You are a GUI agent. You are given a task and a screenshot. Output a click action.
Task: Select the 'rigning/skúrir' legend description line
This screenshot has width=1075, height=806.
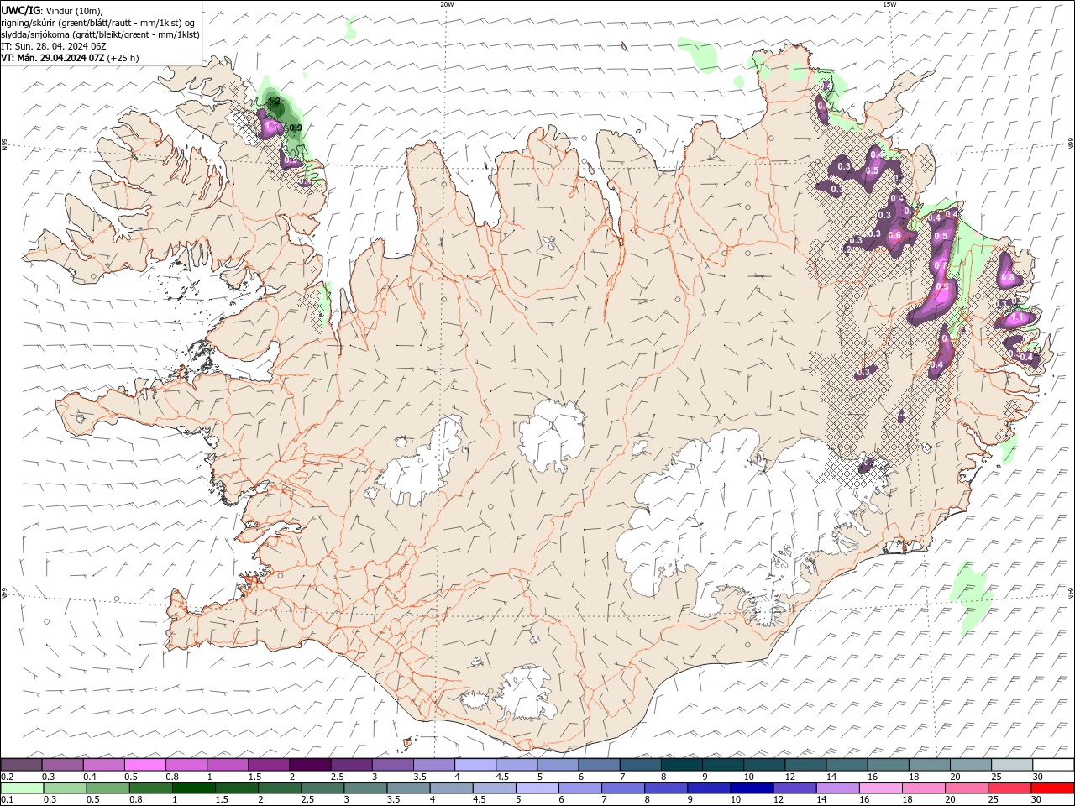click(x=99, y=23)
